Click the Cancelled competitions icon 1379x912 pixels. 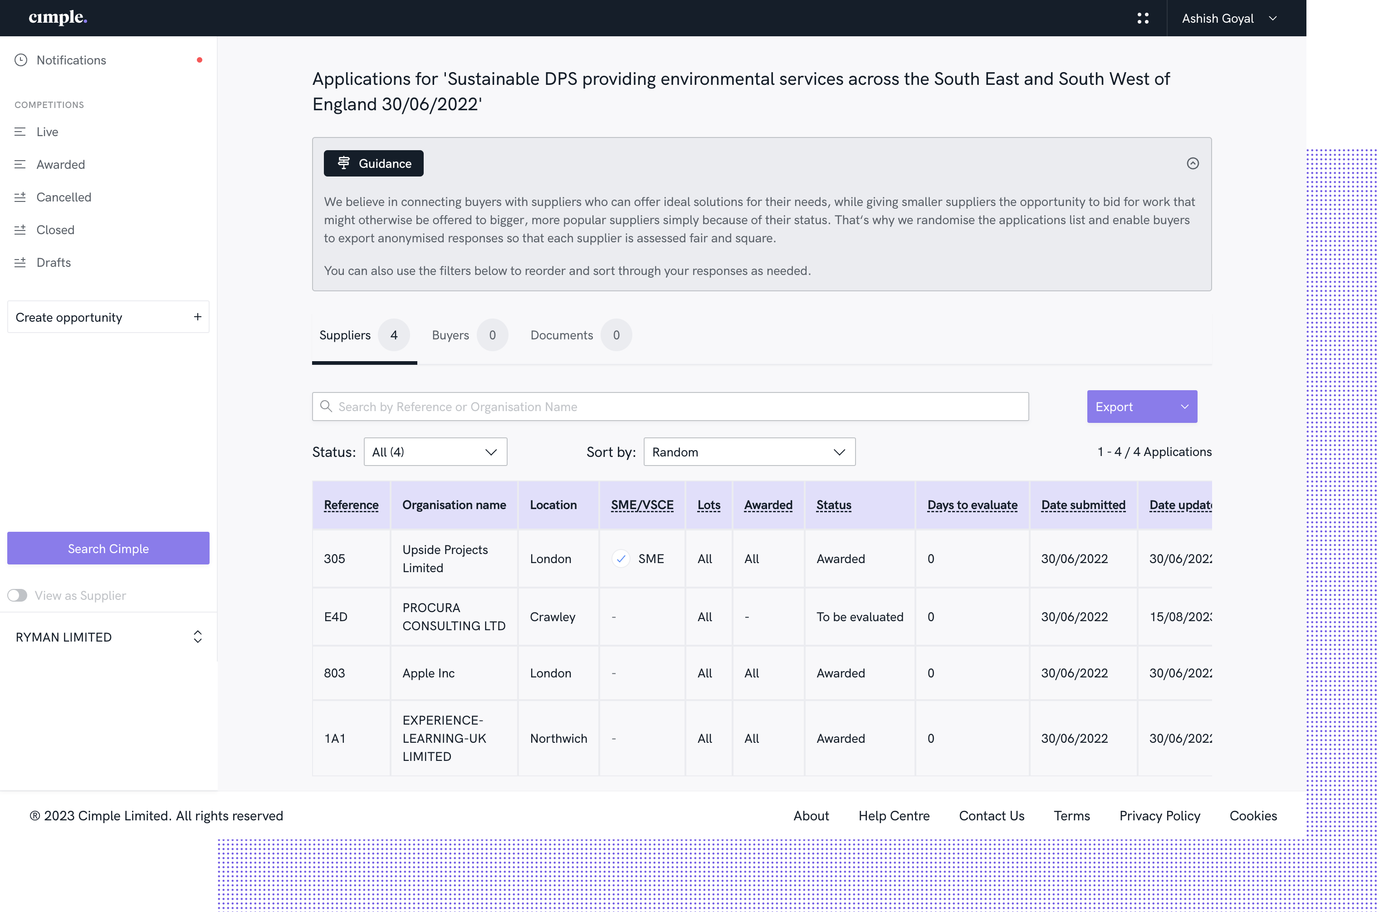point(20,197)
